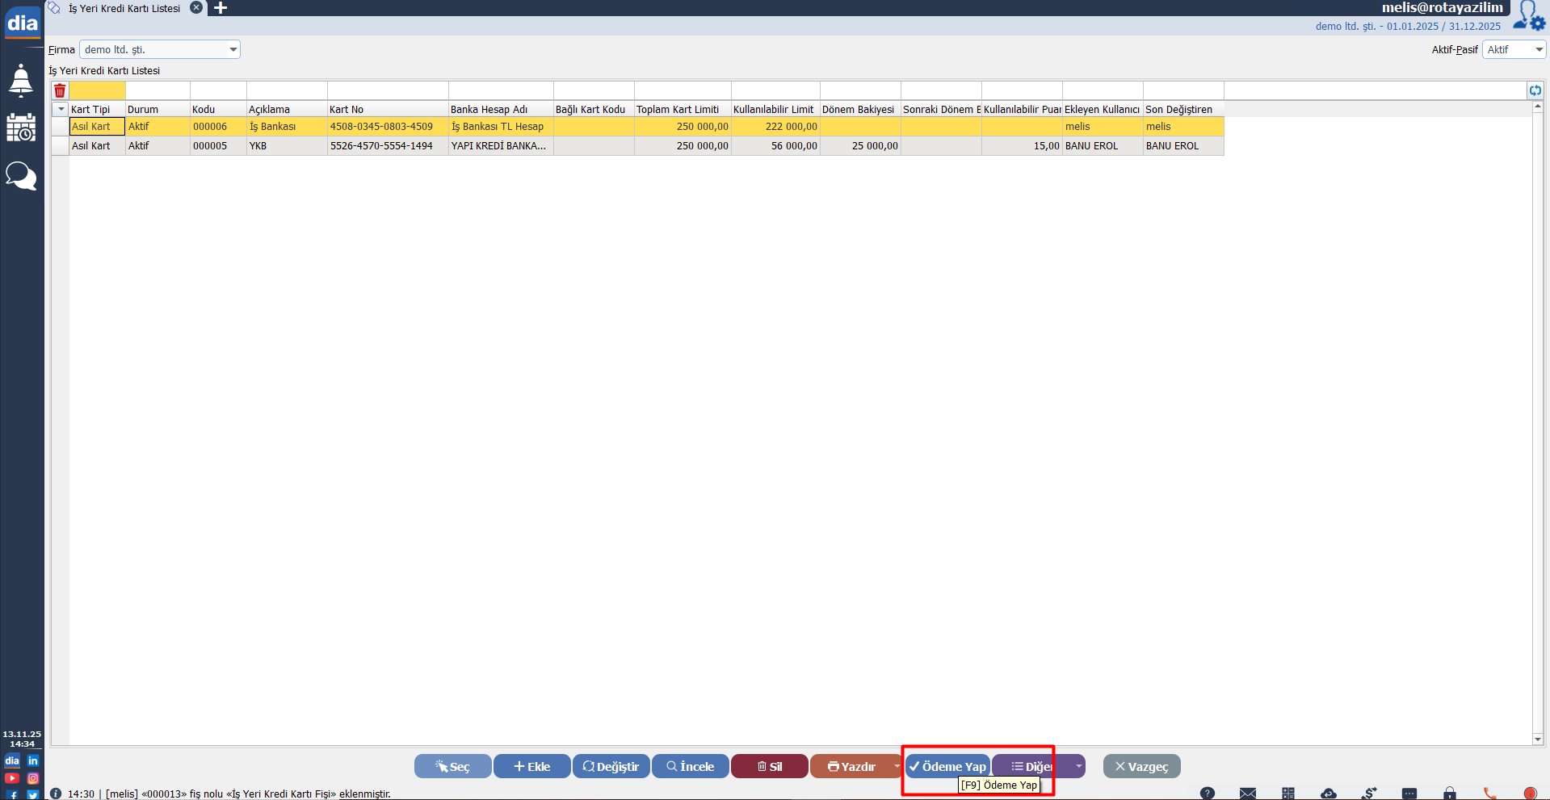Open the calendar scheduler sidebar icon
Image resolution: width=1550 pixels, height=800 pixels.
click(x=21, y=128)
